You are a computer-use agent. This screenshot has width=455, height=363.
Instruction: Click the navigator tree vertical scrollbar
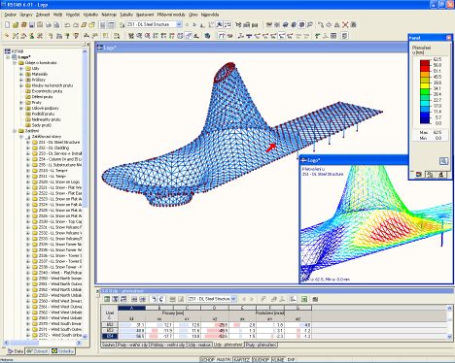(x=86, y=193)
